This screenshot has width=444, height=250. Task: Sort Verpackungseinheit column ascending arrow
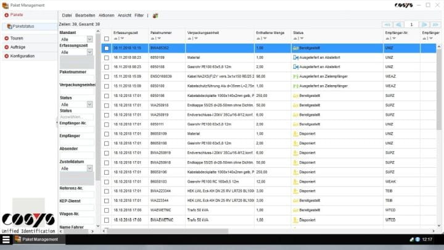[189, 38]
